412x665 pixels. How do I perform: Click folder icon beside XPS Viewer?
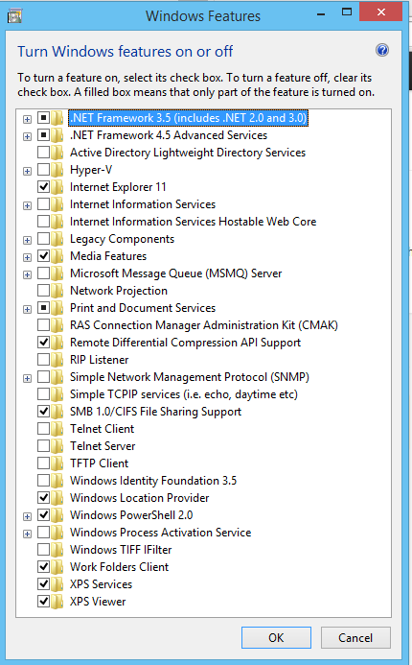(x=57, y=602)
